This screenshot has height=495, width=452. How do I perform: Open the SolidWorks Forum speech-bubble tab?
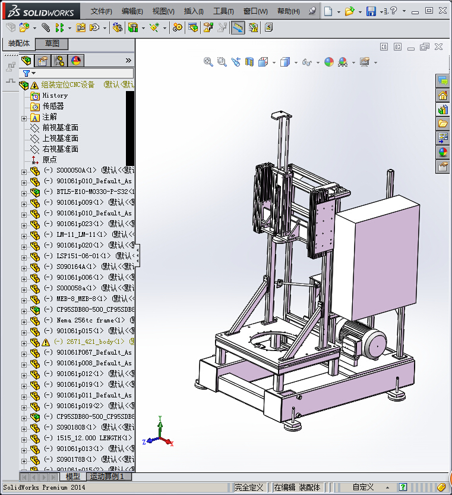[442, 81]
